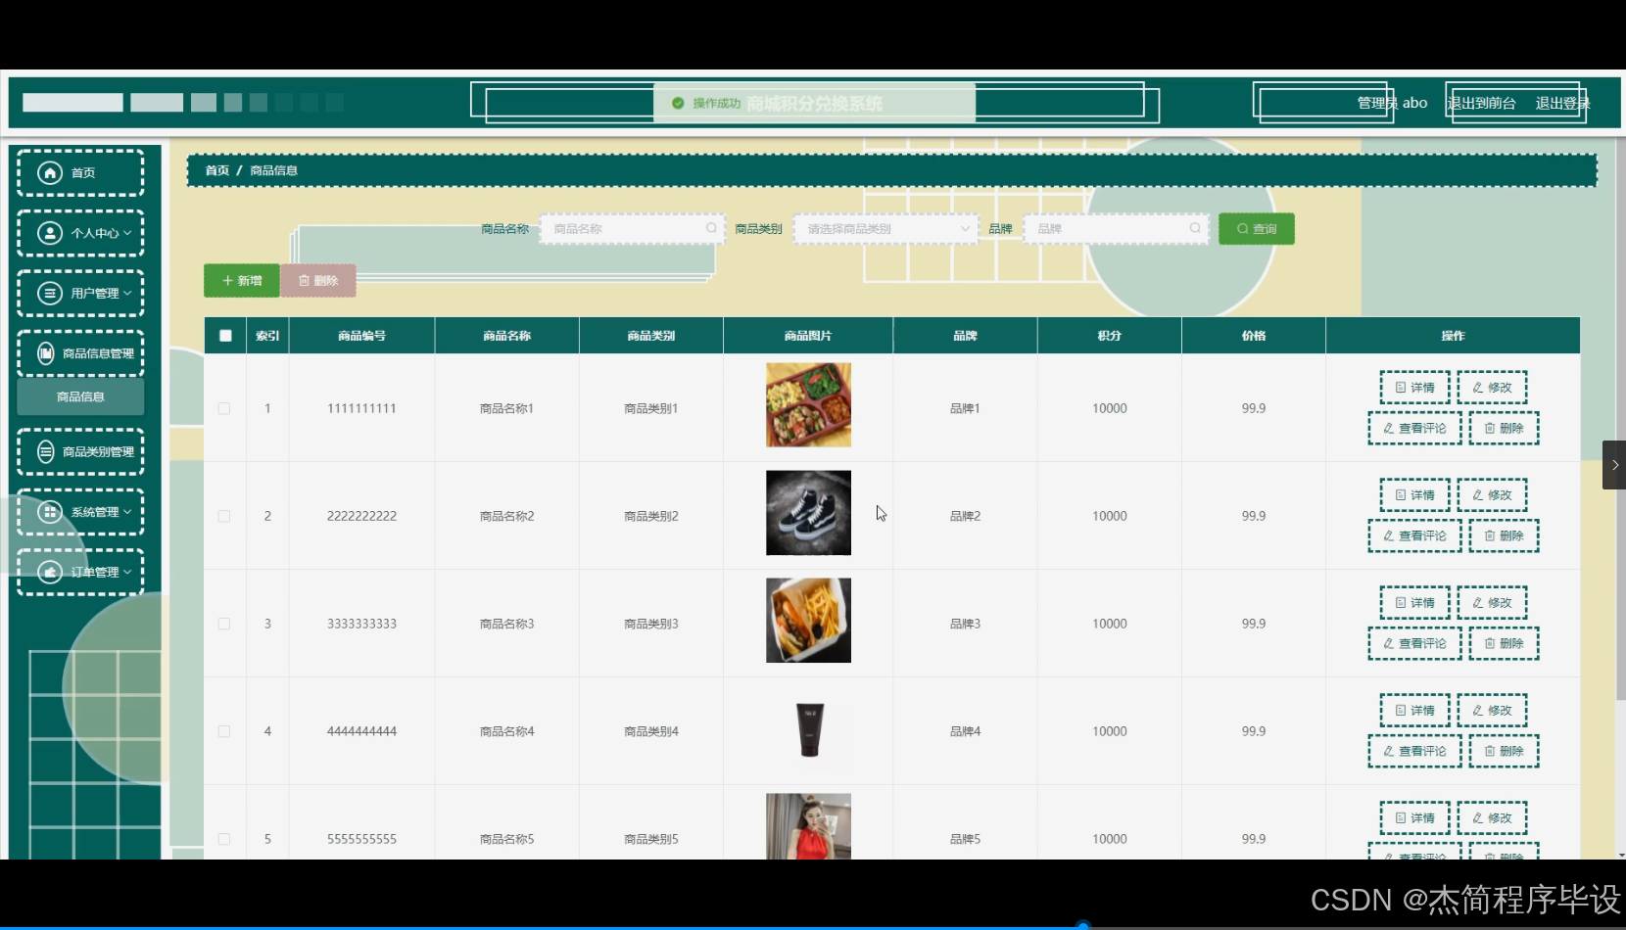Click search icon in 商品名称 field
The width and height of the screenshot is (1626, 930).
[x=711, y=228]
